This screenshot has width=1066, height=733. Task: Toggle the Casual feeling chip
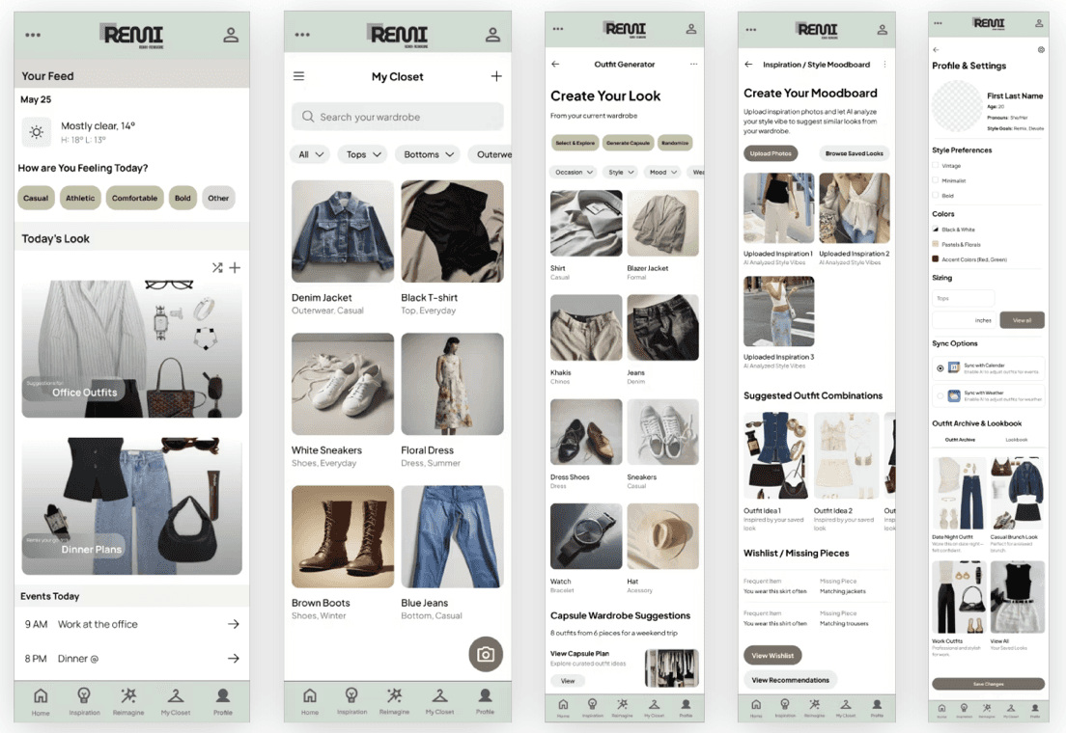point(36,198)
